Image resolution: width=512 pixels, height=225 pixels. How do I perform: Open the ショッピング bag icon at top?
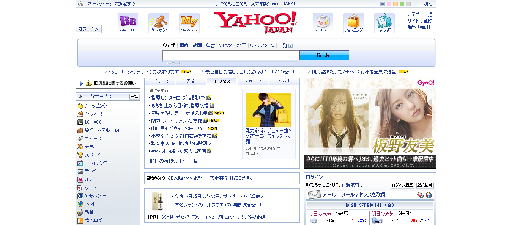pyautogui.click(x=353, y=23)
